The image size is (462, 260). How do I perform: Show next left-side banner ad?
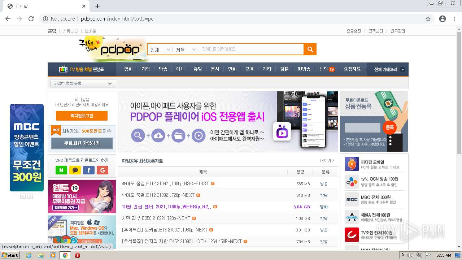coord(30,196)
